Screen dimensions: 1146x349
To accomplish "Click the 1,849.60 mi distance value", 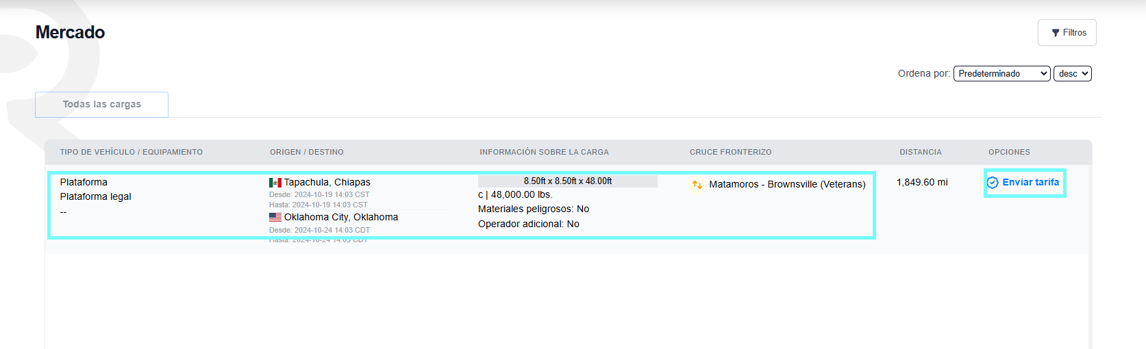I will 922,182.
